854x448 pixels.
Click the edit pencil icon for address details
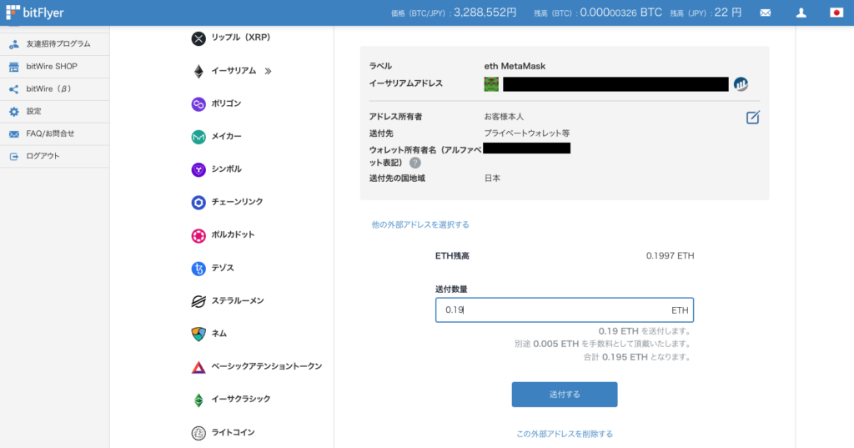[x=753, y=117]
